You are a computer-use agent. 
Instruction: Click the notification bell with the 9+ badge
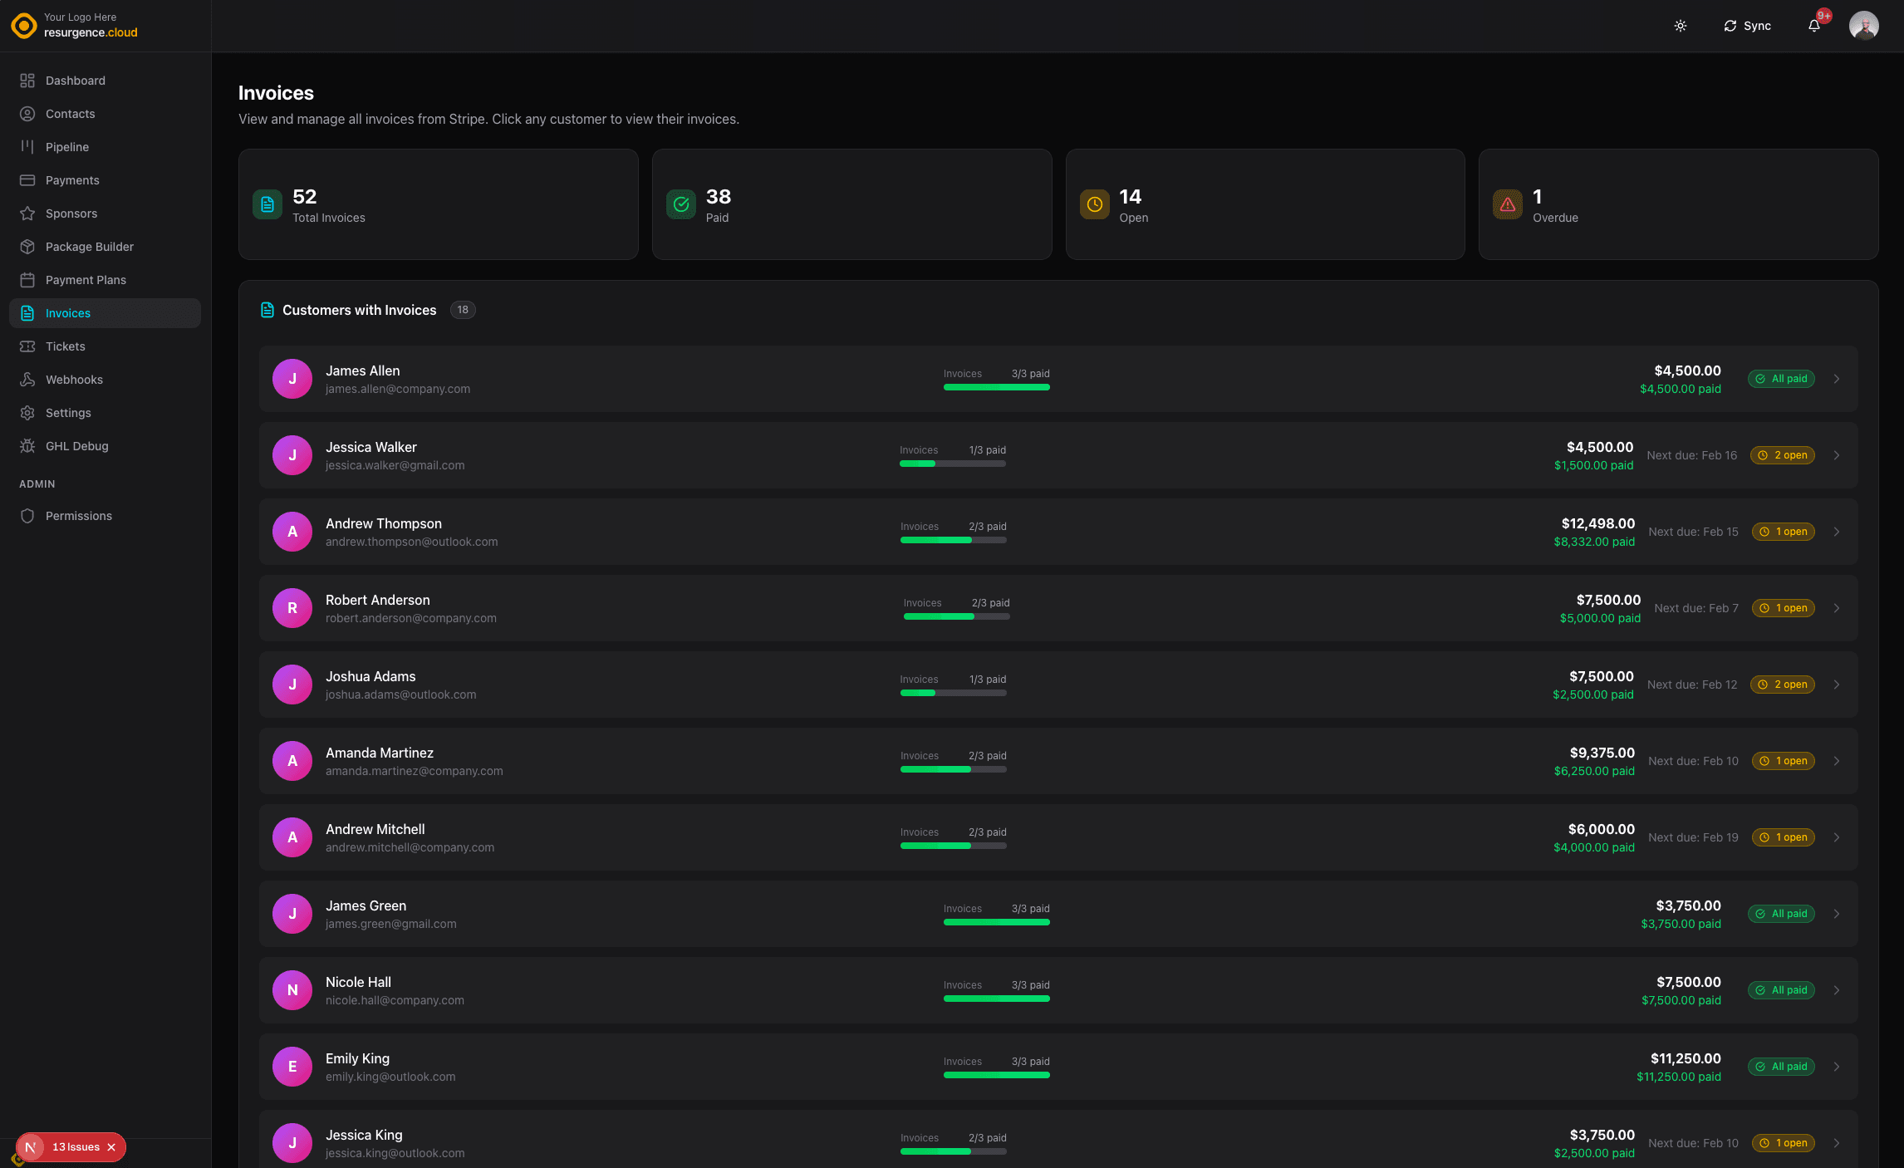click(x=1814, y=26)
